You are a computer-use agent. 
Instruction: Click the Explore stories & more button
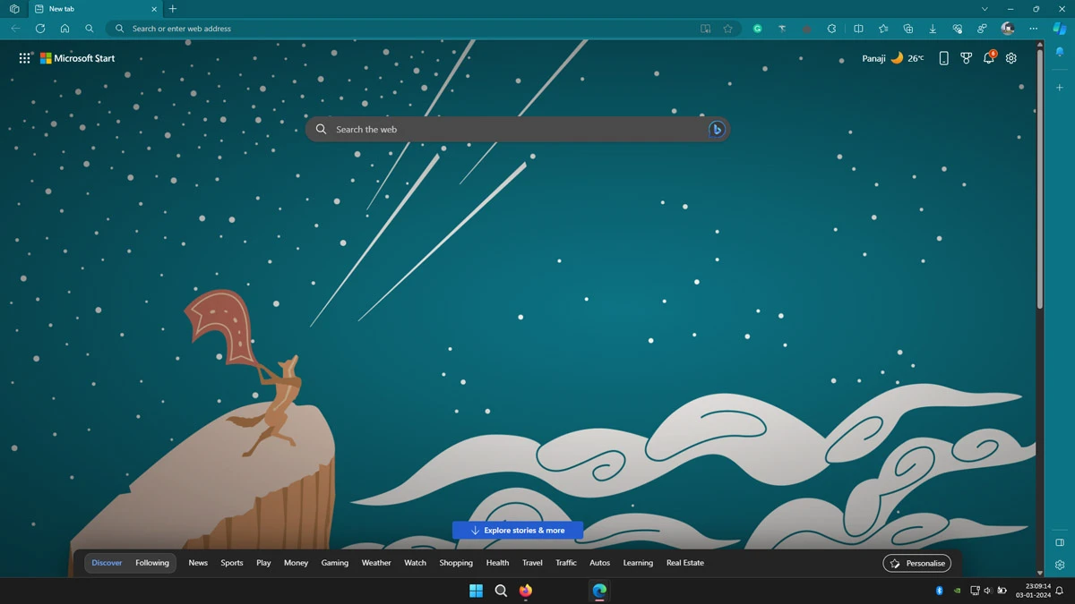coord(518,530)
